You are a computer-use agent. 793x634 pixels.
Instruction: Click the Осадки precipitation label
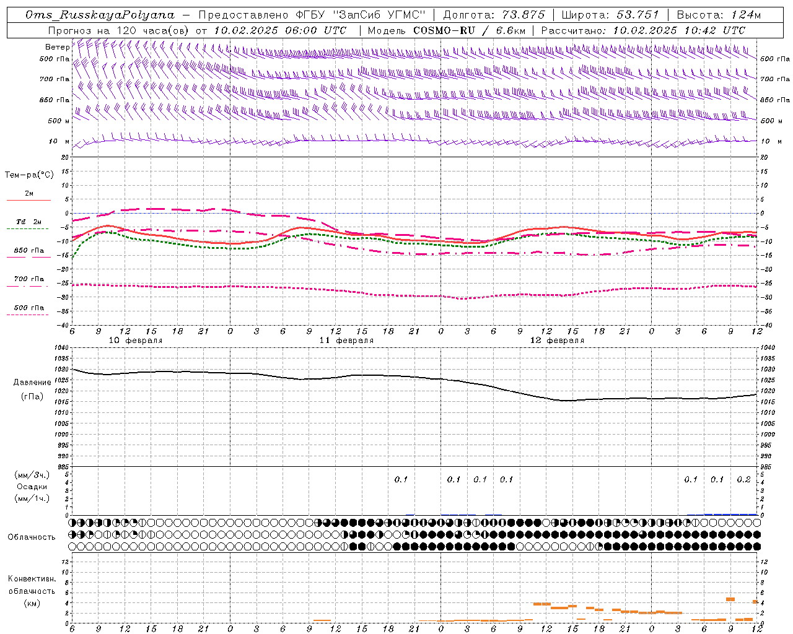tap(32, 487)
